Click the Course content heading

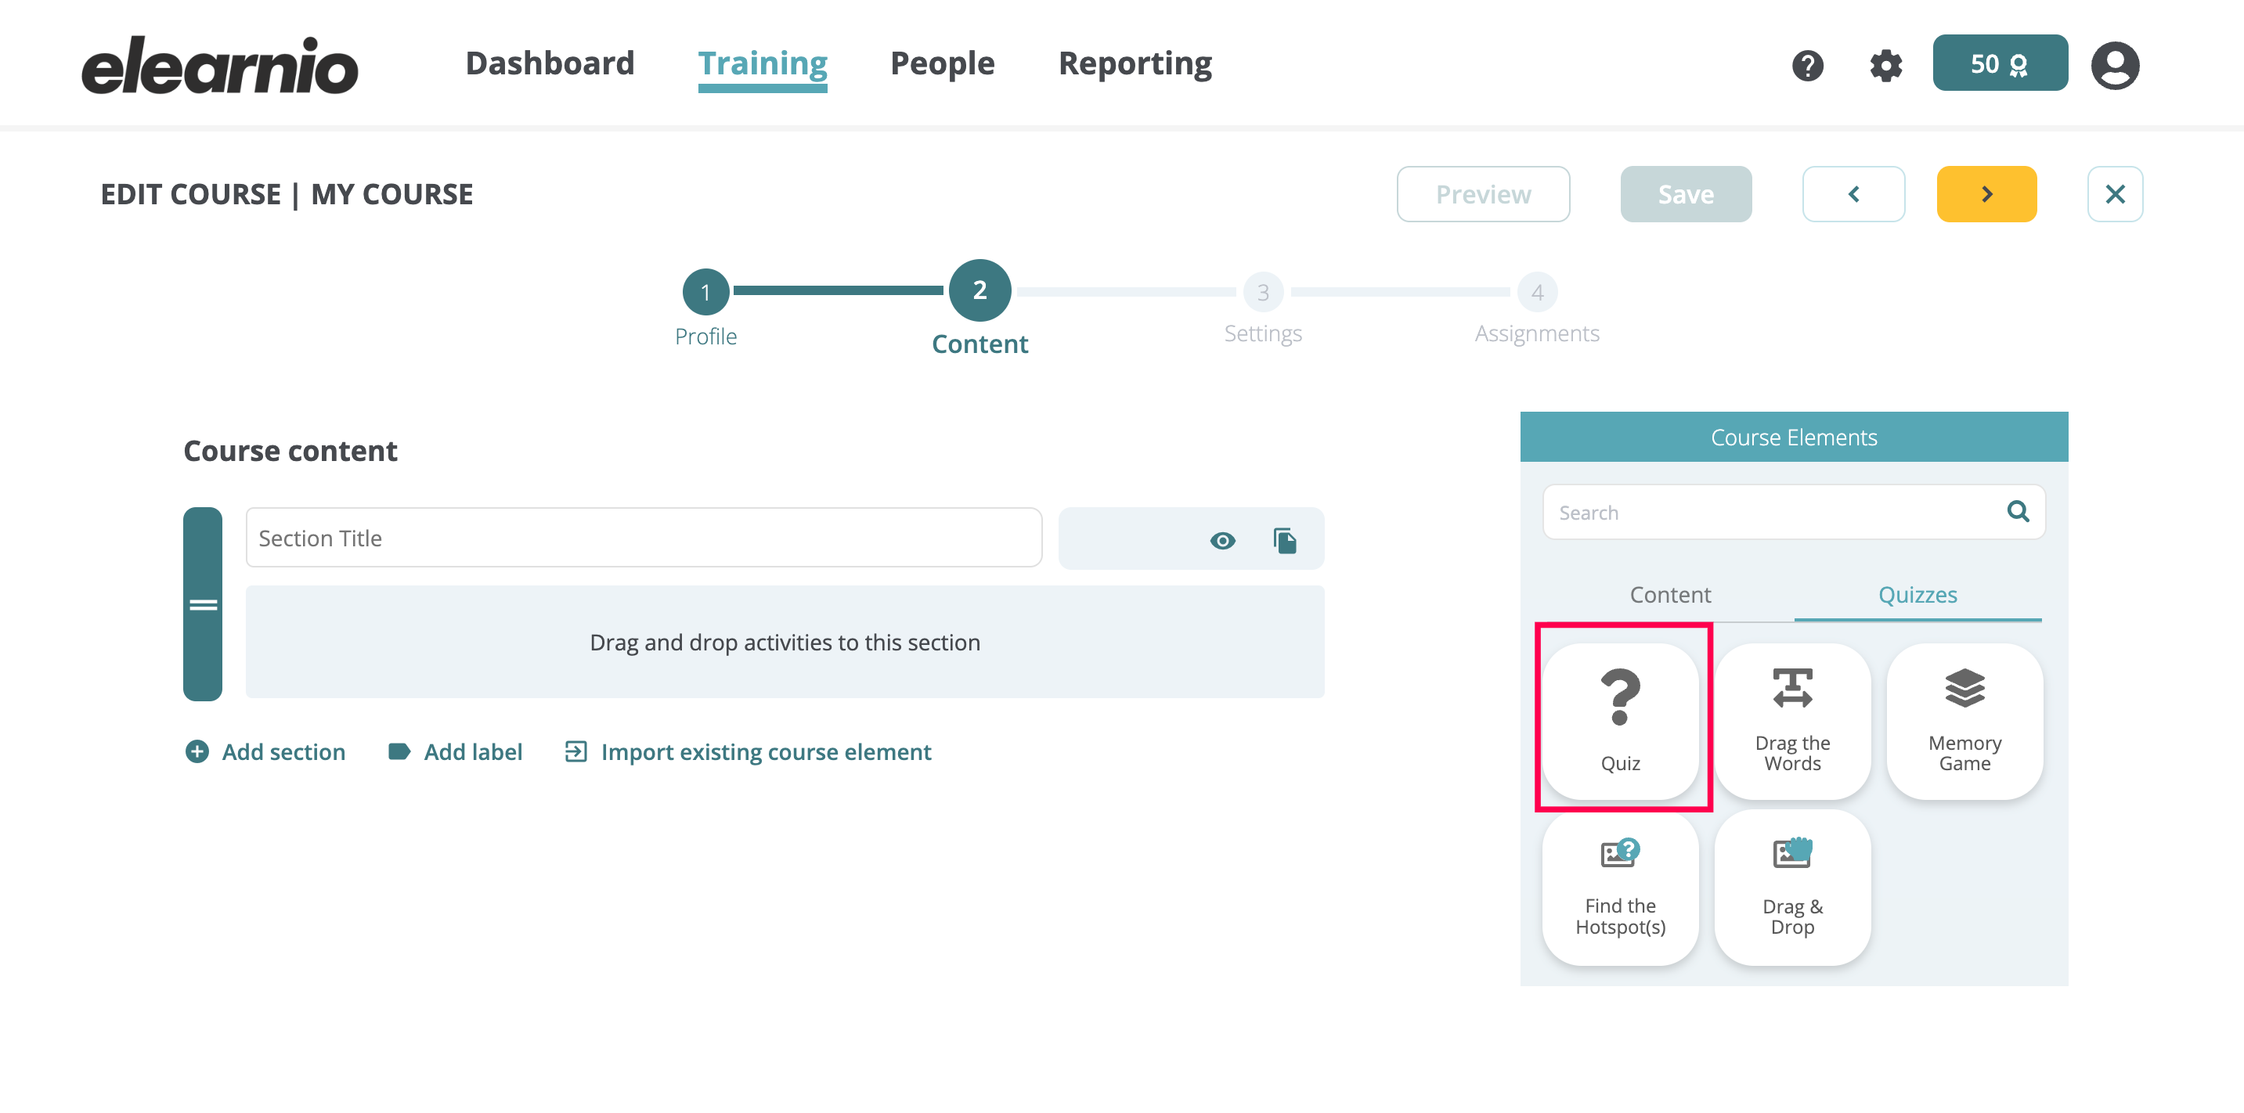(290, 451)
